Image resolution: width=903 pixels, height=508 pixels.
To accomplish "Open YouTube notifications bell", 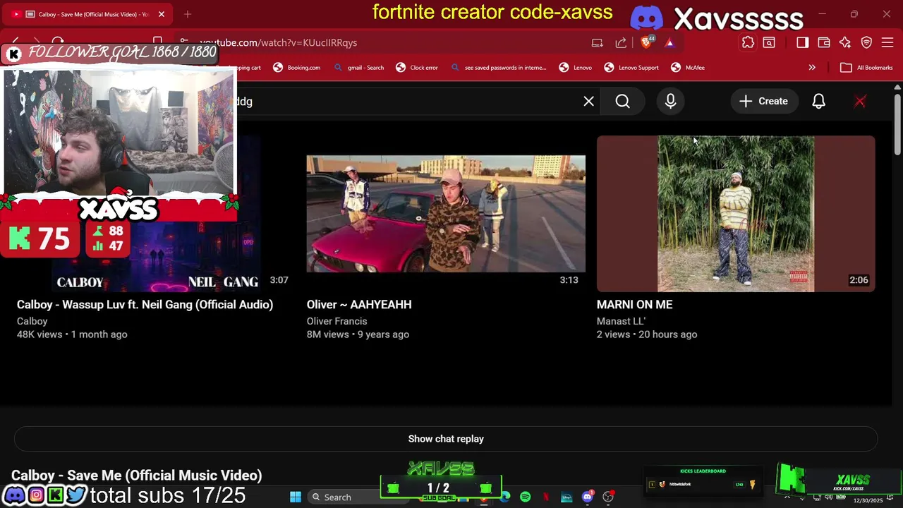I will (818, 101).
